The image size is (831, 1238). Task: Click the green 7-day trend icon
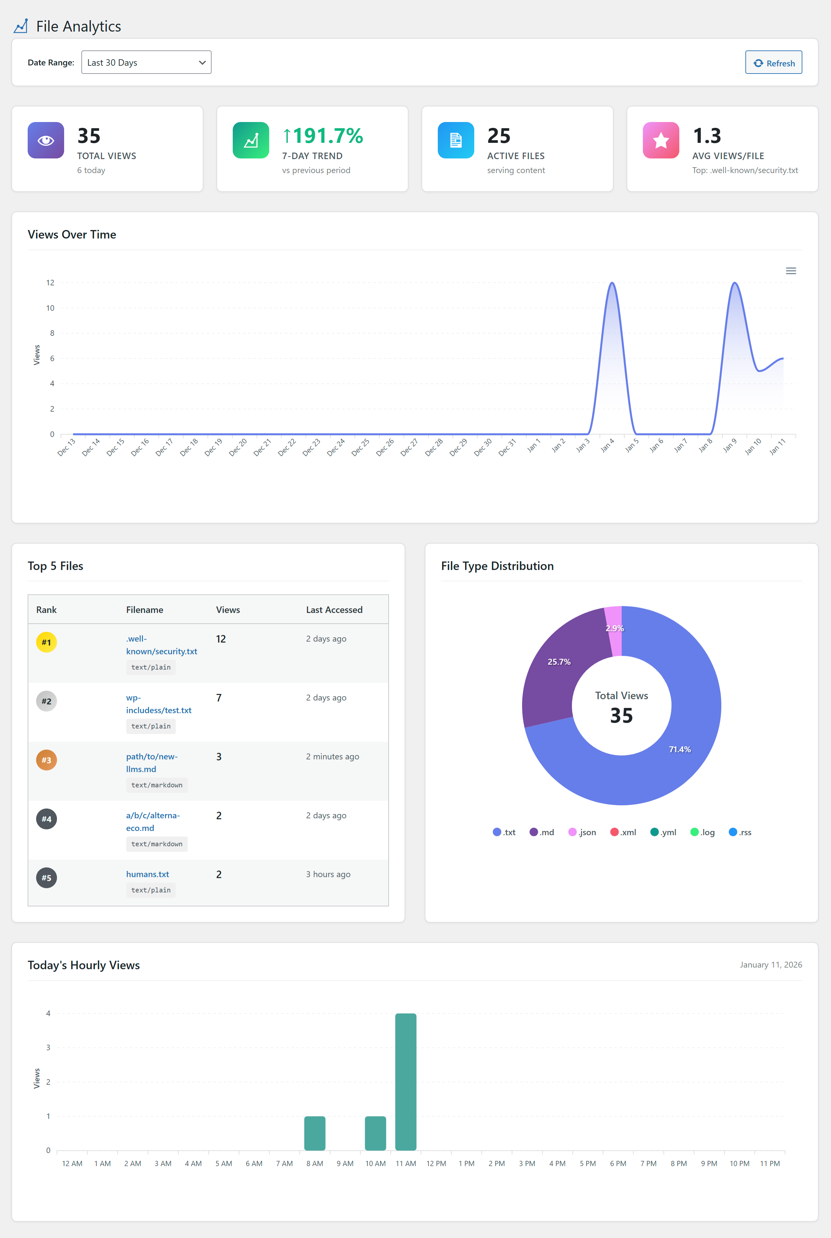tap(251, 140)
